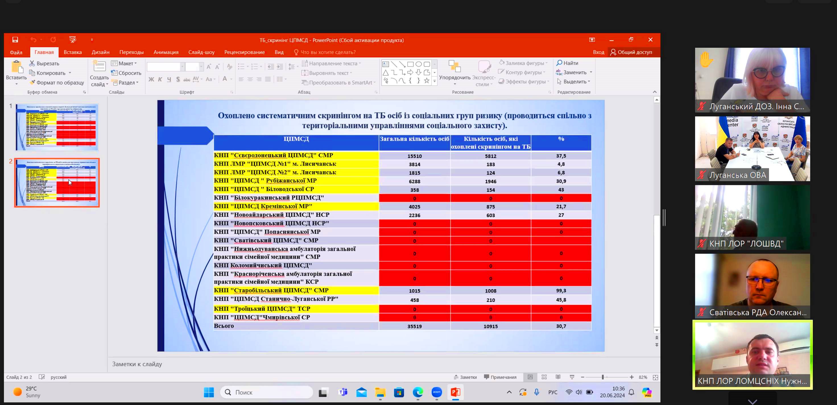The height and width of the screenshot is (405, 837).
Task: Select slide 1 thumbnail
Action: [57, 127]
